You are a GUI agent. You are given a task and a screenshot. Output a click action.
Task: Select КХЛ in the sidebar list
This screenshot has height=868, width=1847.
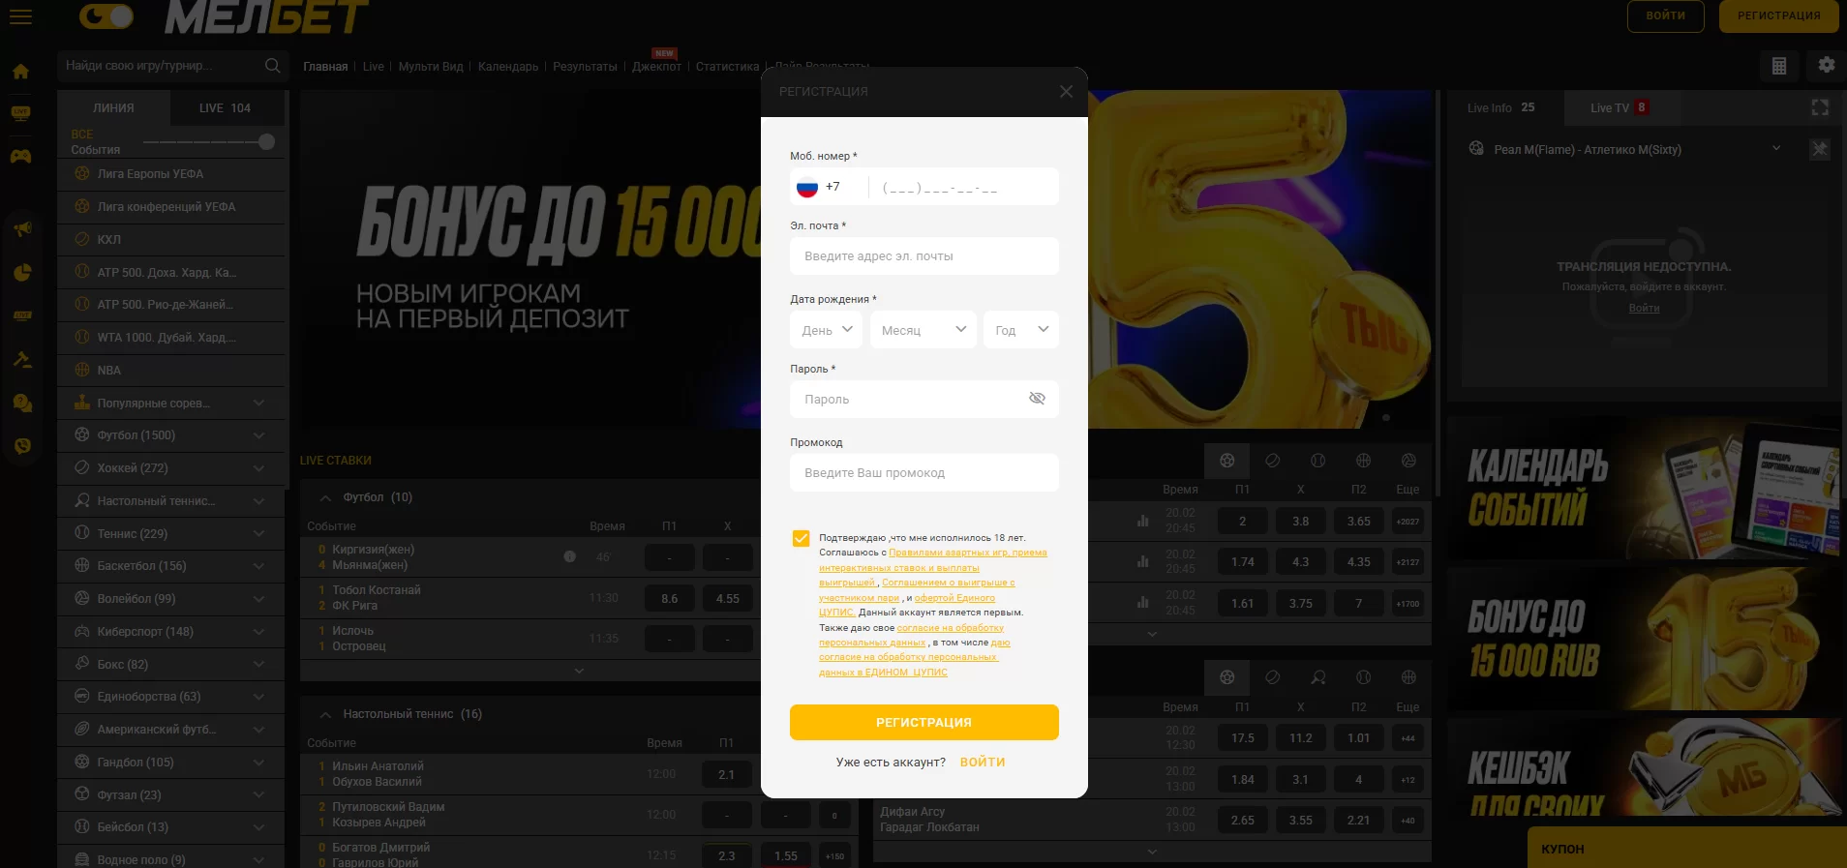click(x=171, y=239)
